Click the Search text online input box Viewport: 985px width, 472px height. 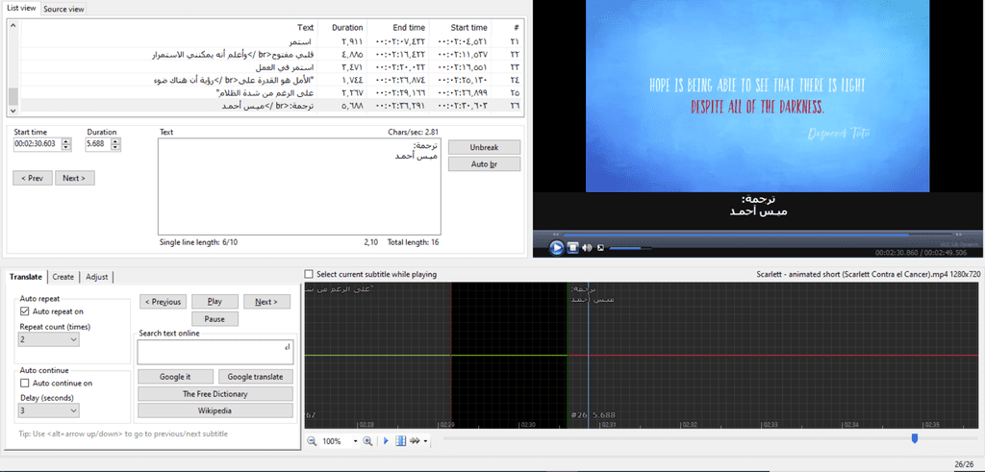click(x=215, y=352)
